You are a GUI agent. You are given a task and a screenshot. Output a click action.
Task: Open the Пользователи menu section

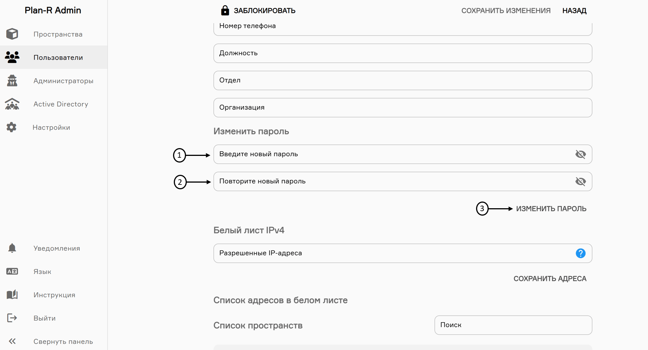(58, 58)
